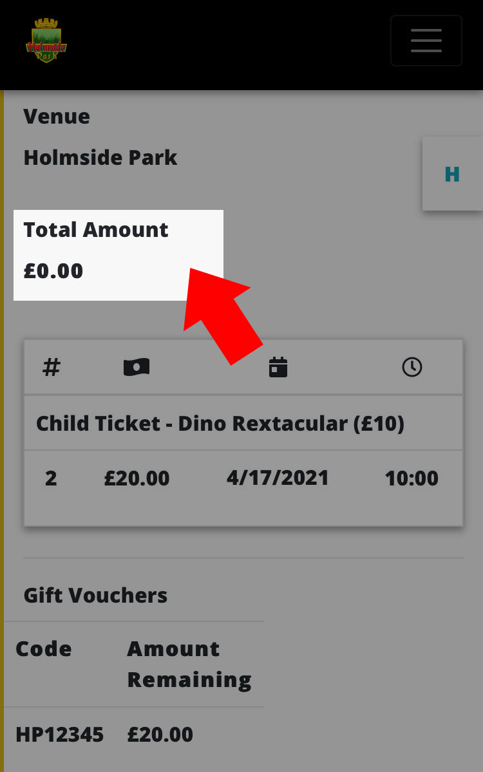Click the 10:00 booking time
Screen dimensions: 483x772
[x=412, y=478]
